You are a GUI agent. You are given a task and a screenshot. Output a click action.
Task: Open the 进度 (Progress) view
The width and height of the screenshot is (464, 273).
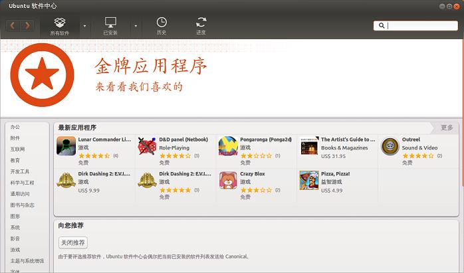201,27
